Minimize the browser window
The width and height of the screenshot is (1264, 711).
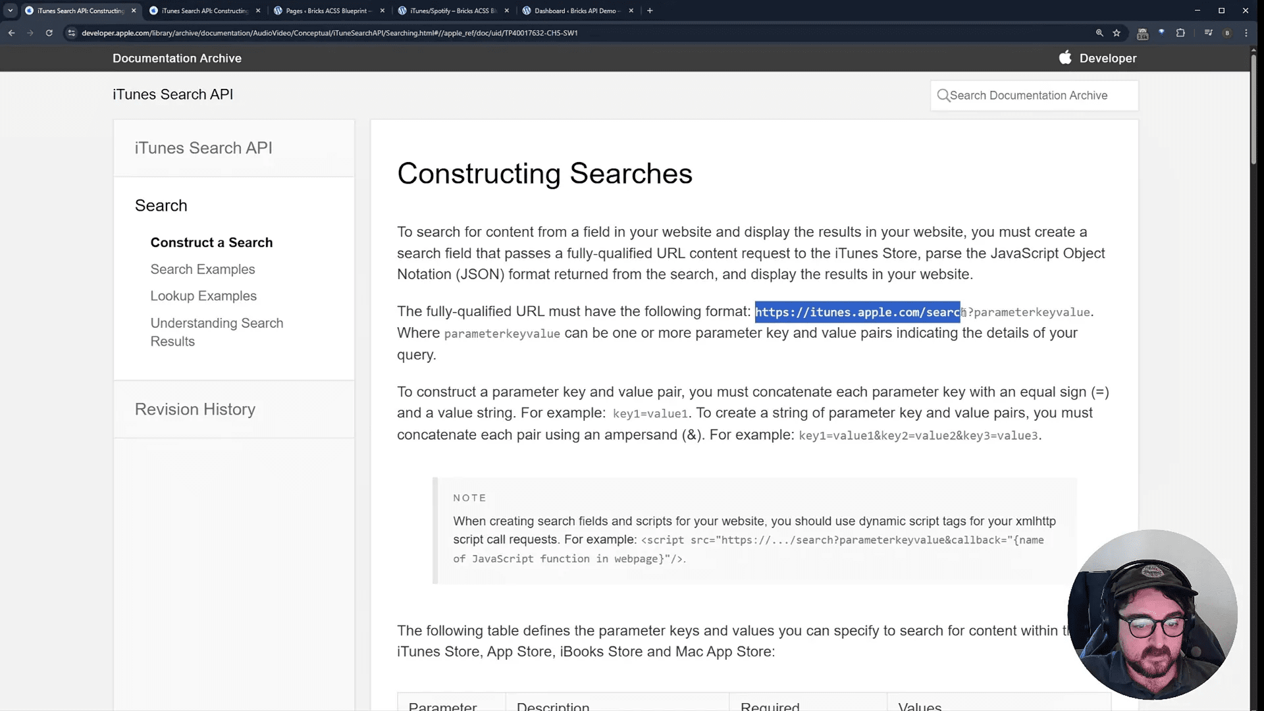pos(1198,11)
